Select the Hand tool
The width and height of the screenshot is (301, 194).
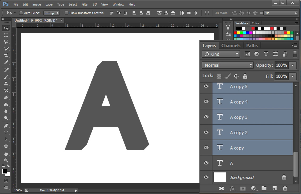coord(6,154)
